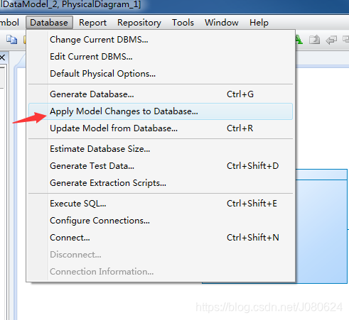The width and height of the screenshot is (349, 320).
Task: Open the Tools menu
Action: click(x=183, y=23)
